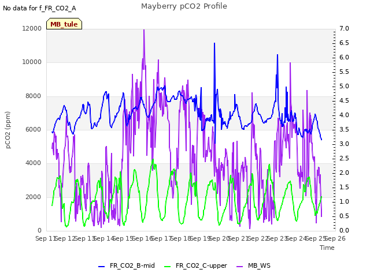Select the FR_CO2_B-mid legend entry
This screenshot has height=277, width=370.
click(127, 265)
